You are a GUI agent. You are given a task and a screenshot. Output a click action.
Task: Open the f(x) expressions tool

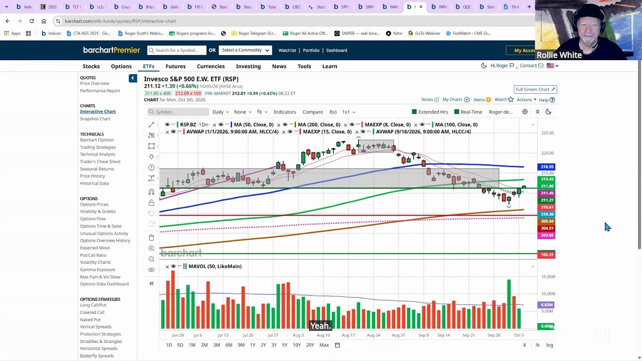coord(333,112)
